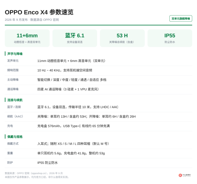The width and height of the screenshot is (197, 184).
Task: Click the 通话降噪 row label
Action: click(x=13, y=89)
